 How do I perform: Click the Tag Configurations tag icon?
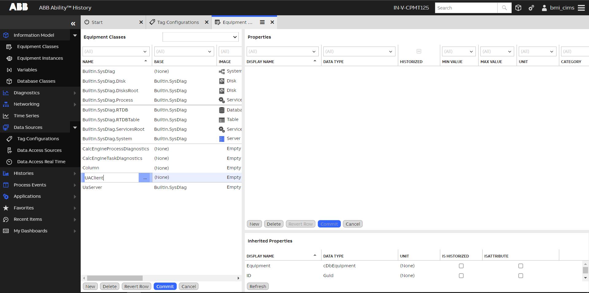(9, 139)
